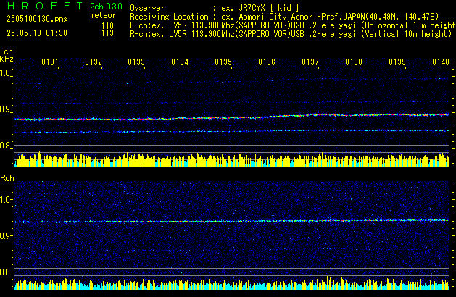Click the version label 2ch 0.3.0
The image size is (456, 297).
pos(106,7)
